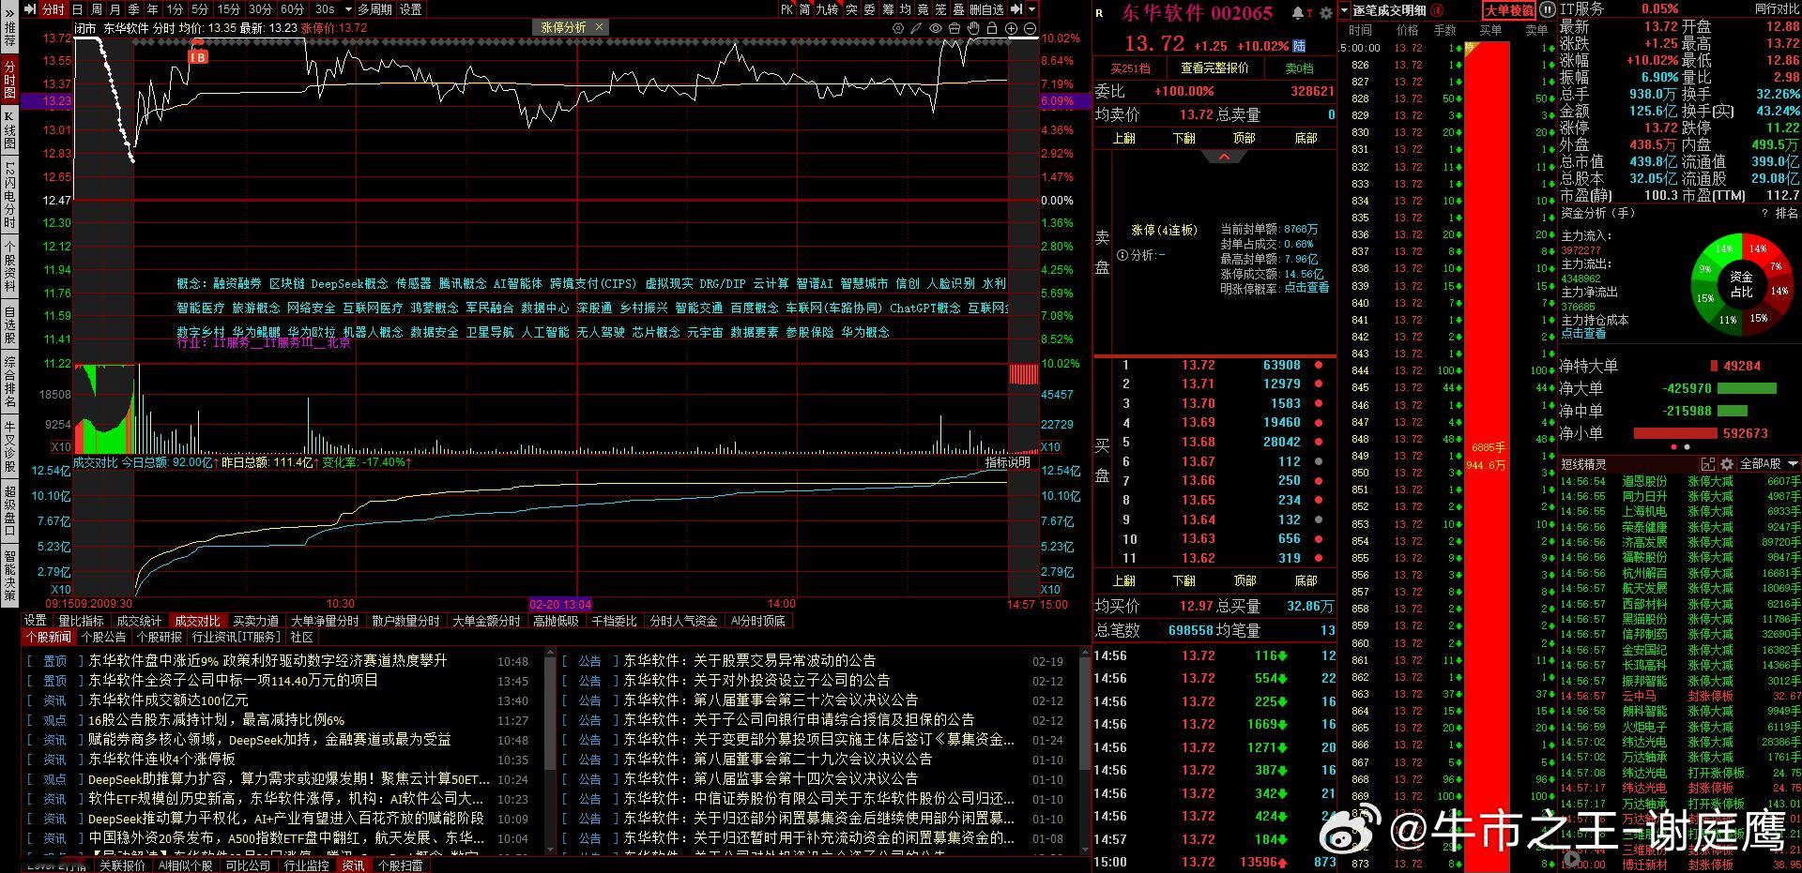Switch to 日 daily period

78,9
